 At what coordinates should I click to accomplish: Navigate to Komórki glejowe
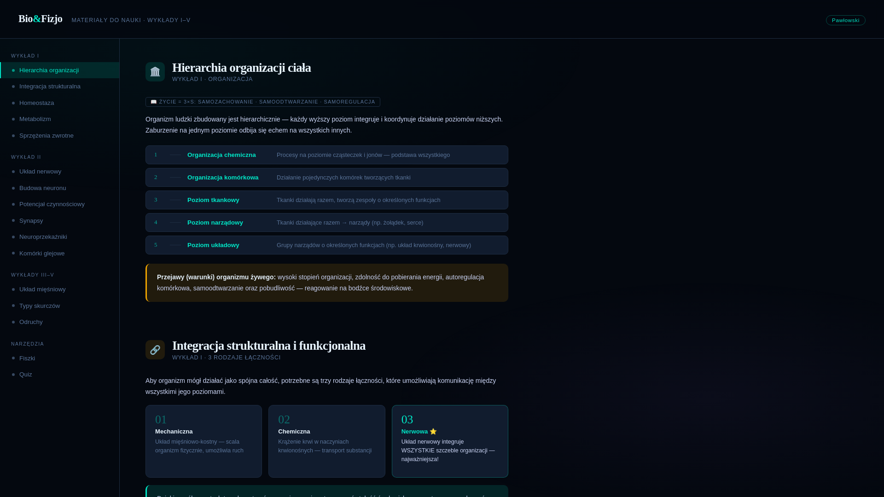tap(60, 254)
